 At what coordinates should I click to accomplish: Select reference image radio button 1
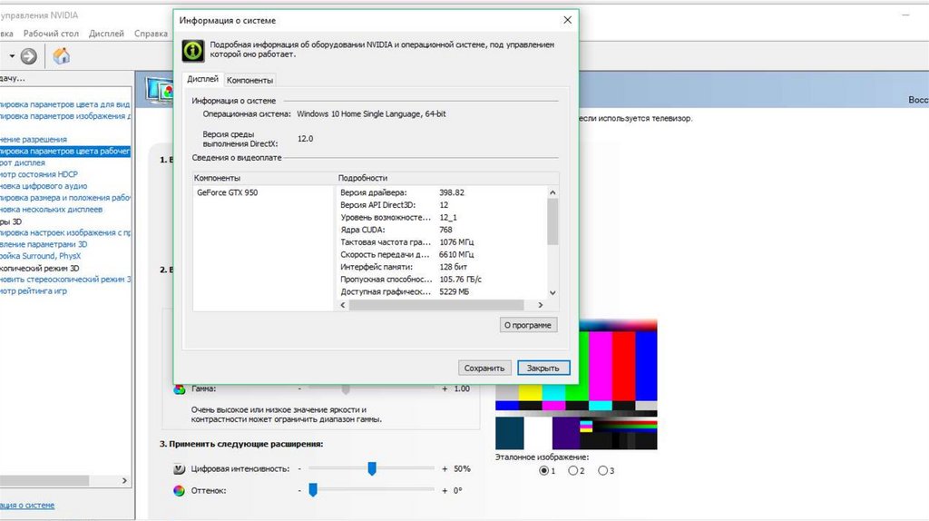[543, 471]
